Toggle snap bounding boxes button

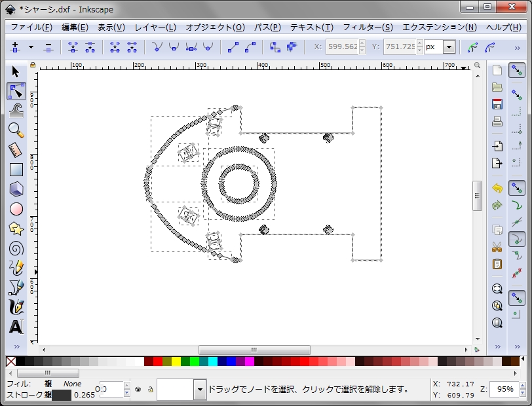(517, 94)
